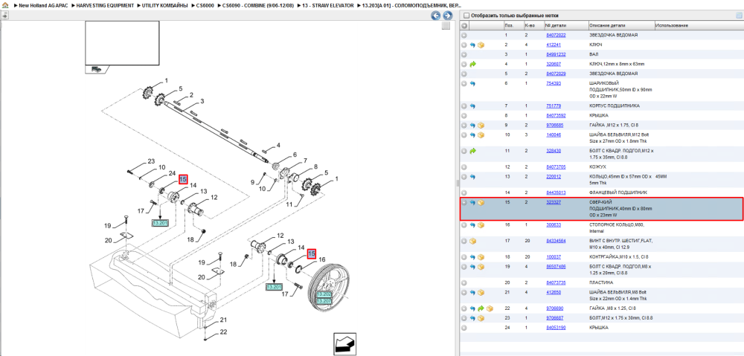
Task: Go to the previous diagram arrow
Action: coord(435,15)
